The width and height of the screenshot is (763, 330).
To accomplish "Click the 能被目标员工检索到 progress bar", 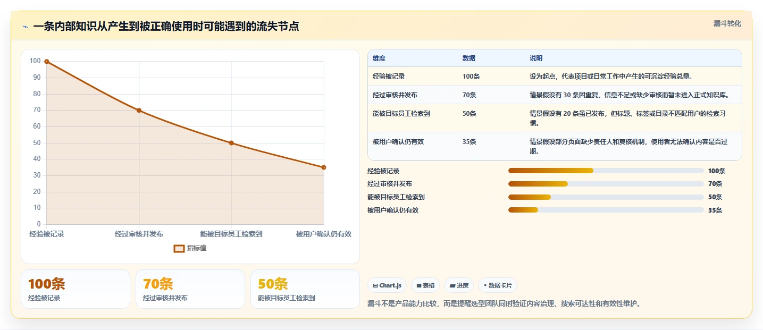I will [x=606, y=197].
